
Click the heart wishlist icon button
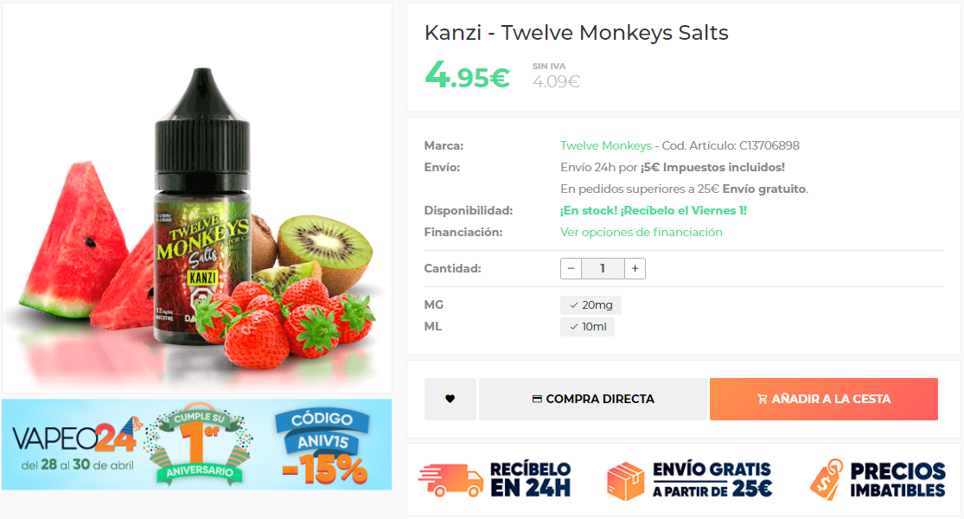pyautogui.click(x=450, y=399)
